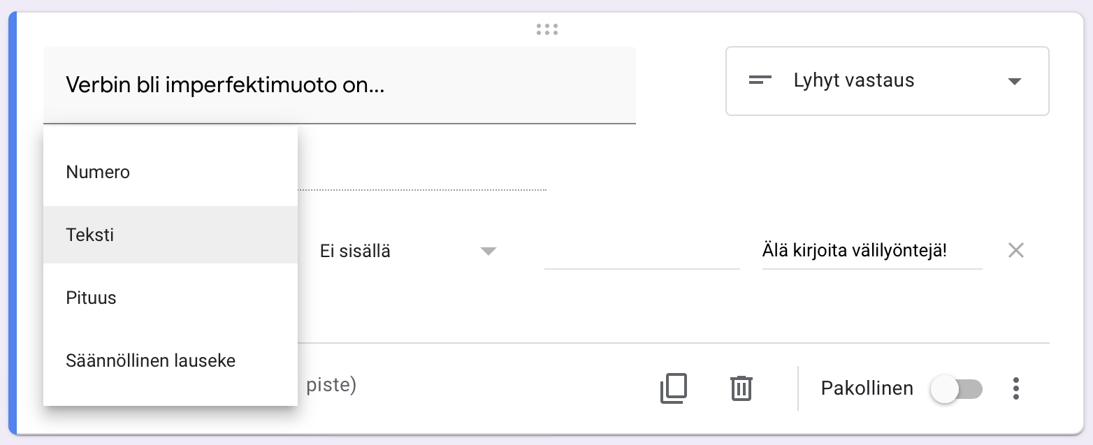Click the Pakollinen label text
1093x445 pixels.
tap(867, 388)
